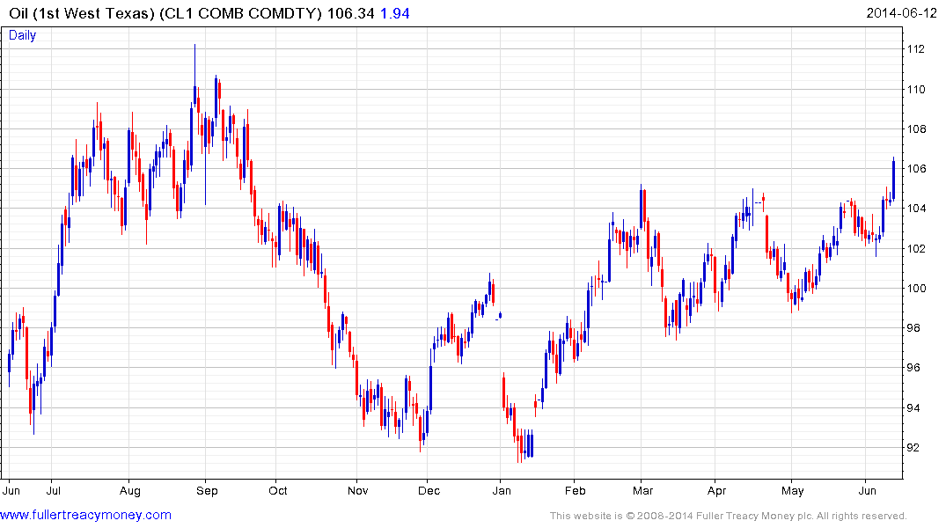The image size is (946, 528).
Task: Click the 'Sep' month axis label
Action: pyautogui.click(x=207, y=491)
